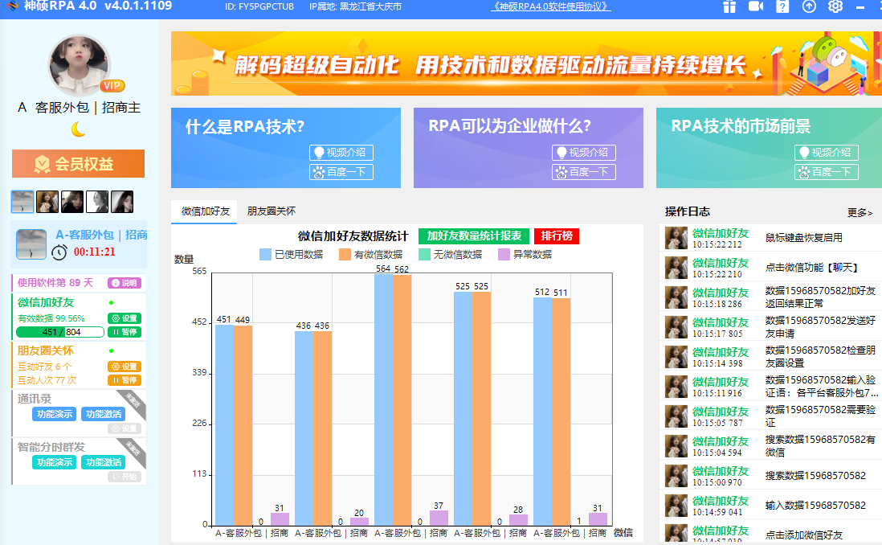This screenshot has height=545, width=882.
Task: Click the 开始 button under 智能分时群发
Action: (x=125, y=477)
